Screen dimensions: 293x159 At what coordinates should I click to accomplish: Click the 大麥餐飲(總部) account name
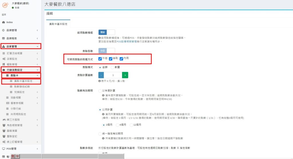(20, 3)
